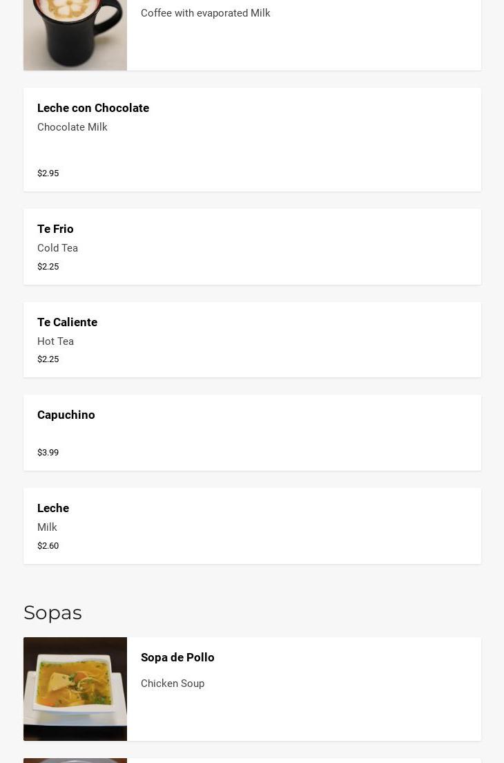
Task: Select the Leche menu item title
Action: (x=53, y=508)
